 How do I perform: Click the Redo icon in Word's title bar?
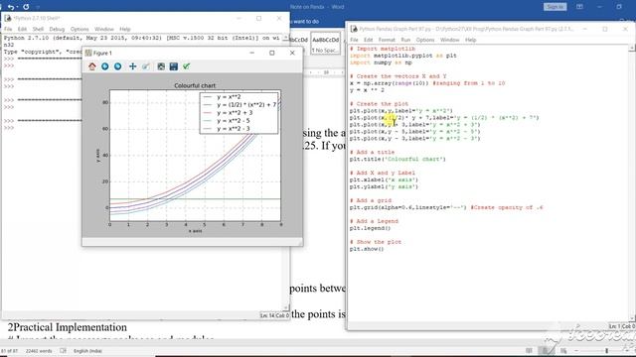(26, 7)
